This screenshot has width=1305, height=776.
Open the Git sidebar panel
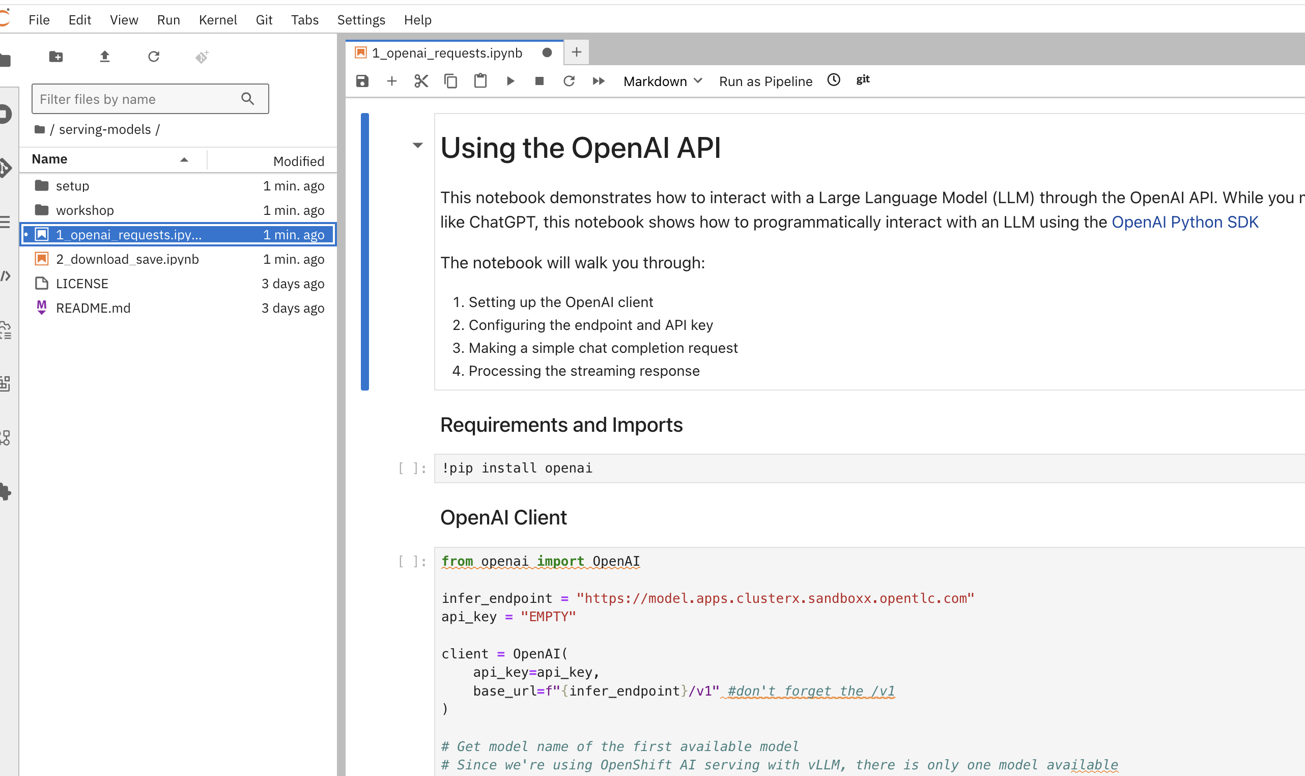coord(5,168)
